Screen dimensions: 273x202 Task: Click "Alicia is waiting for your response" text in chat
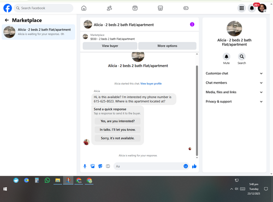[138, 156]
